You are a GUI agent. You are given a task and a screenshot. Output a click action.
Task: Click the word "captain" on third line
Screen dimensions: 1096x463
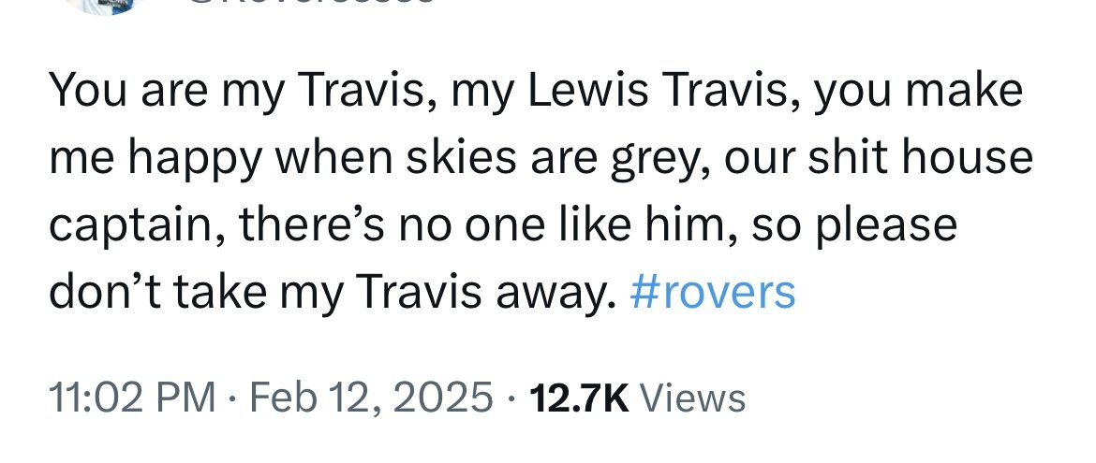127,225
